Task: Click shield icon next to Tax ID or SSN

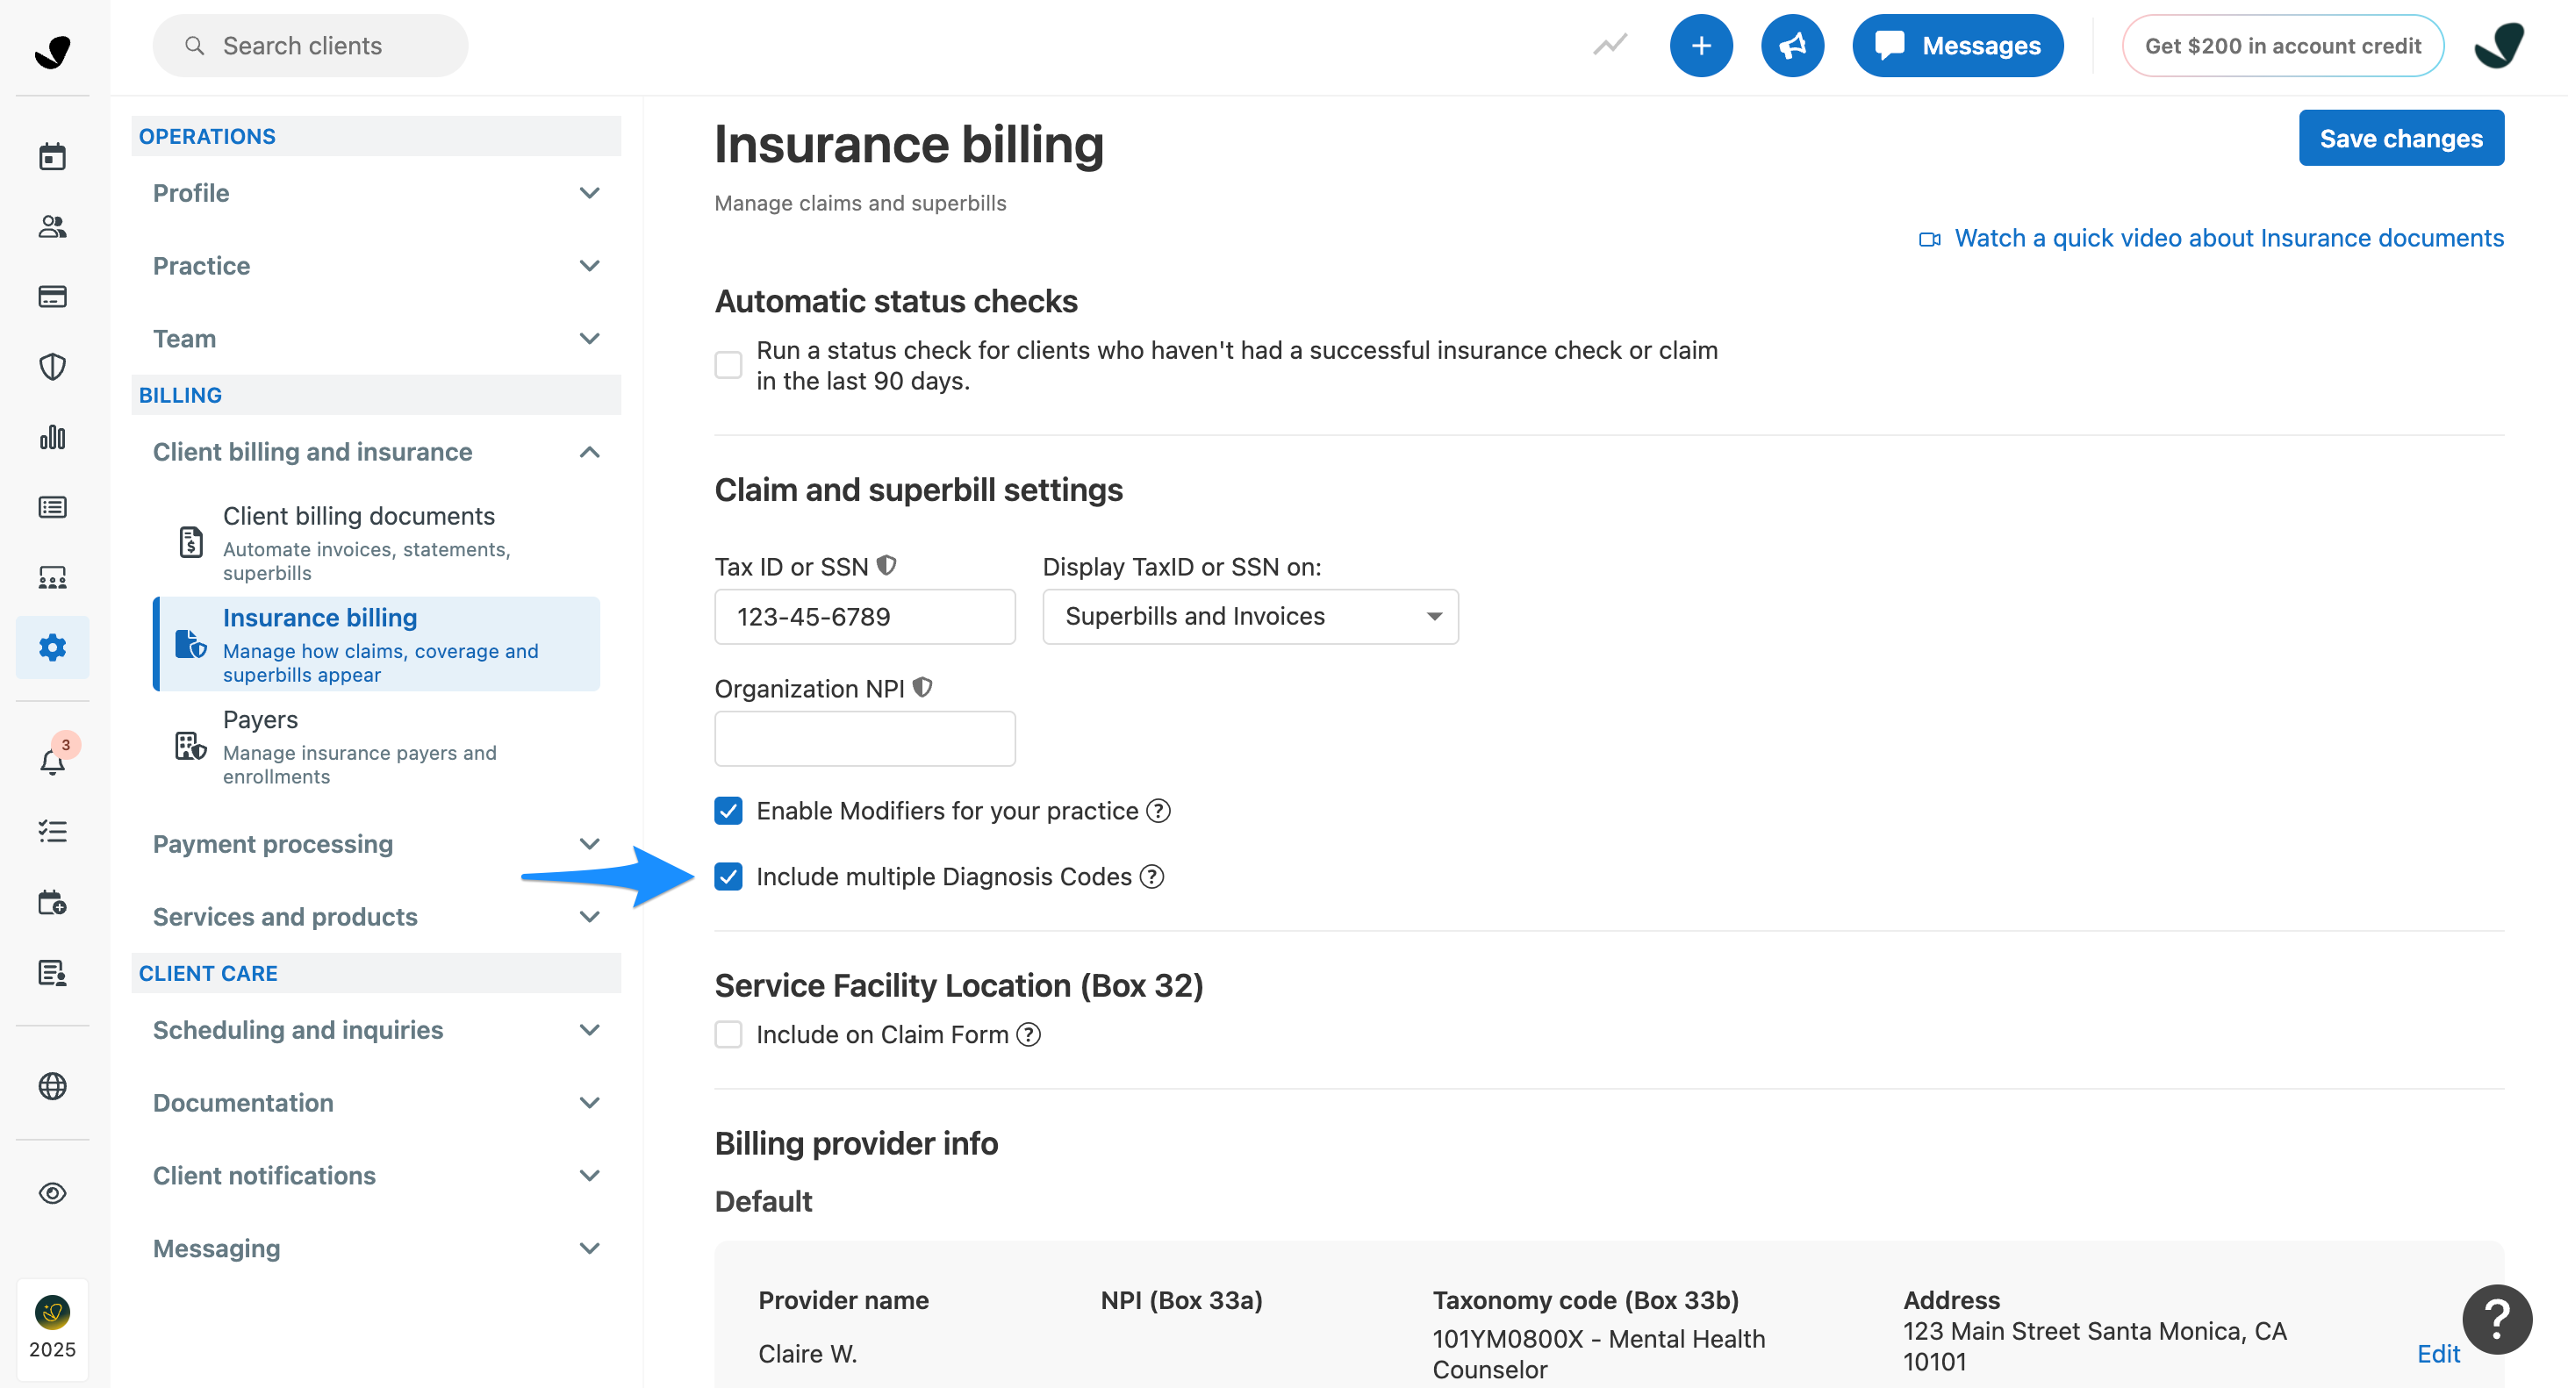Action: 886,566
